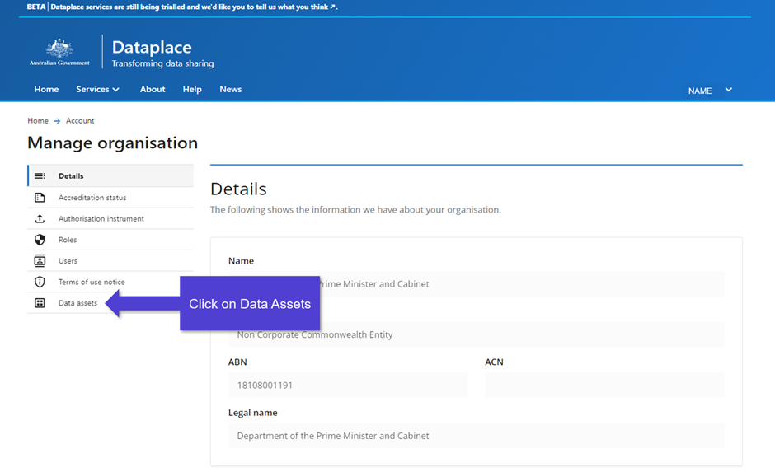Open Accreditation status in the sidebar
The image size is (775, 472).
110,198
